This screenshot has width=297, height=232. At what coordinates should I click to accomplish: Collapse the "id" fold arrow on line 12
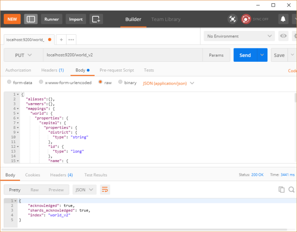(18, 147)
